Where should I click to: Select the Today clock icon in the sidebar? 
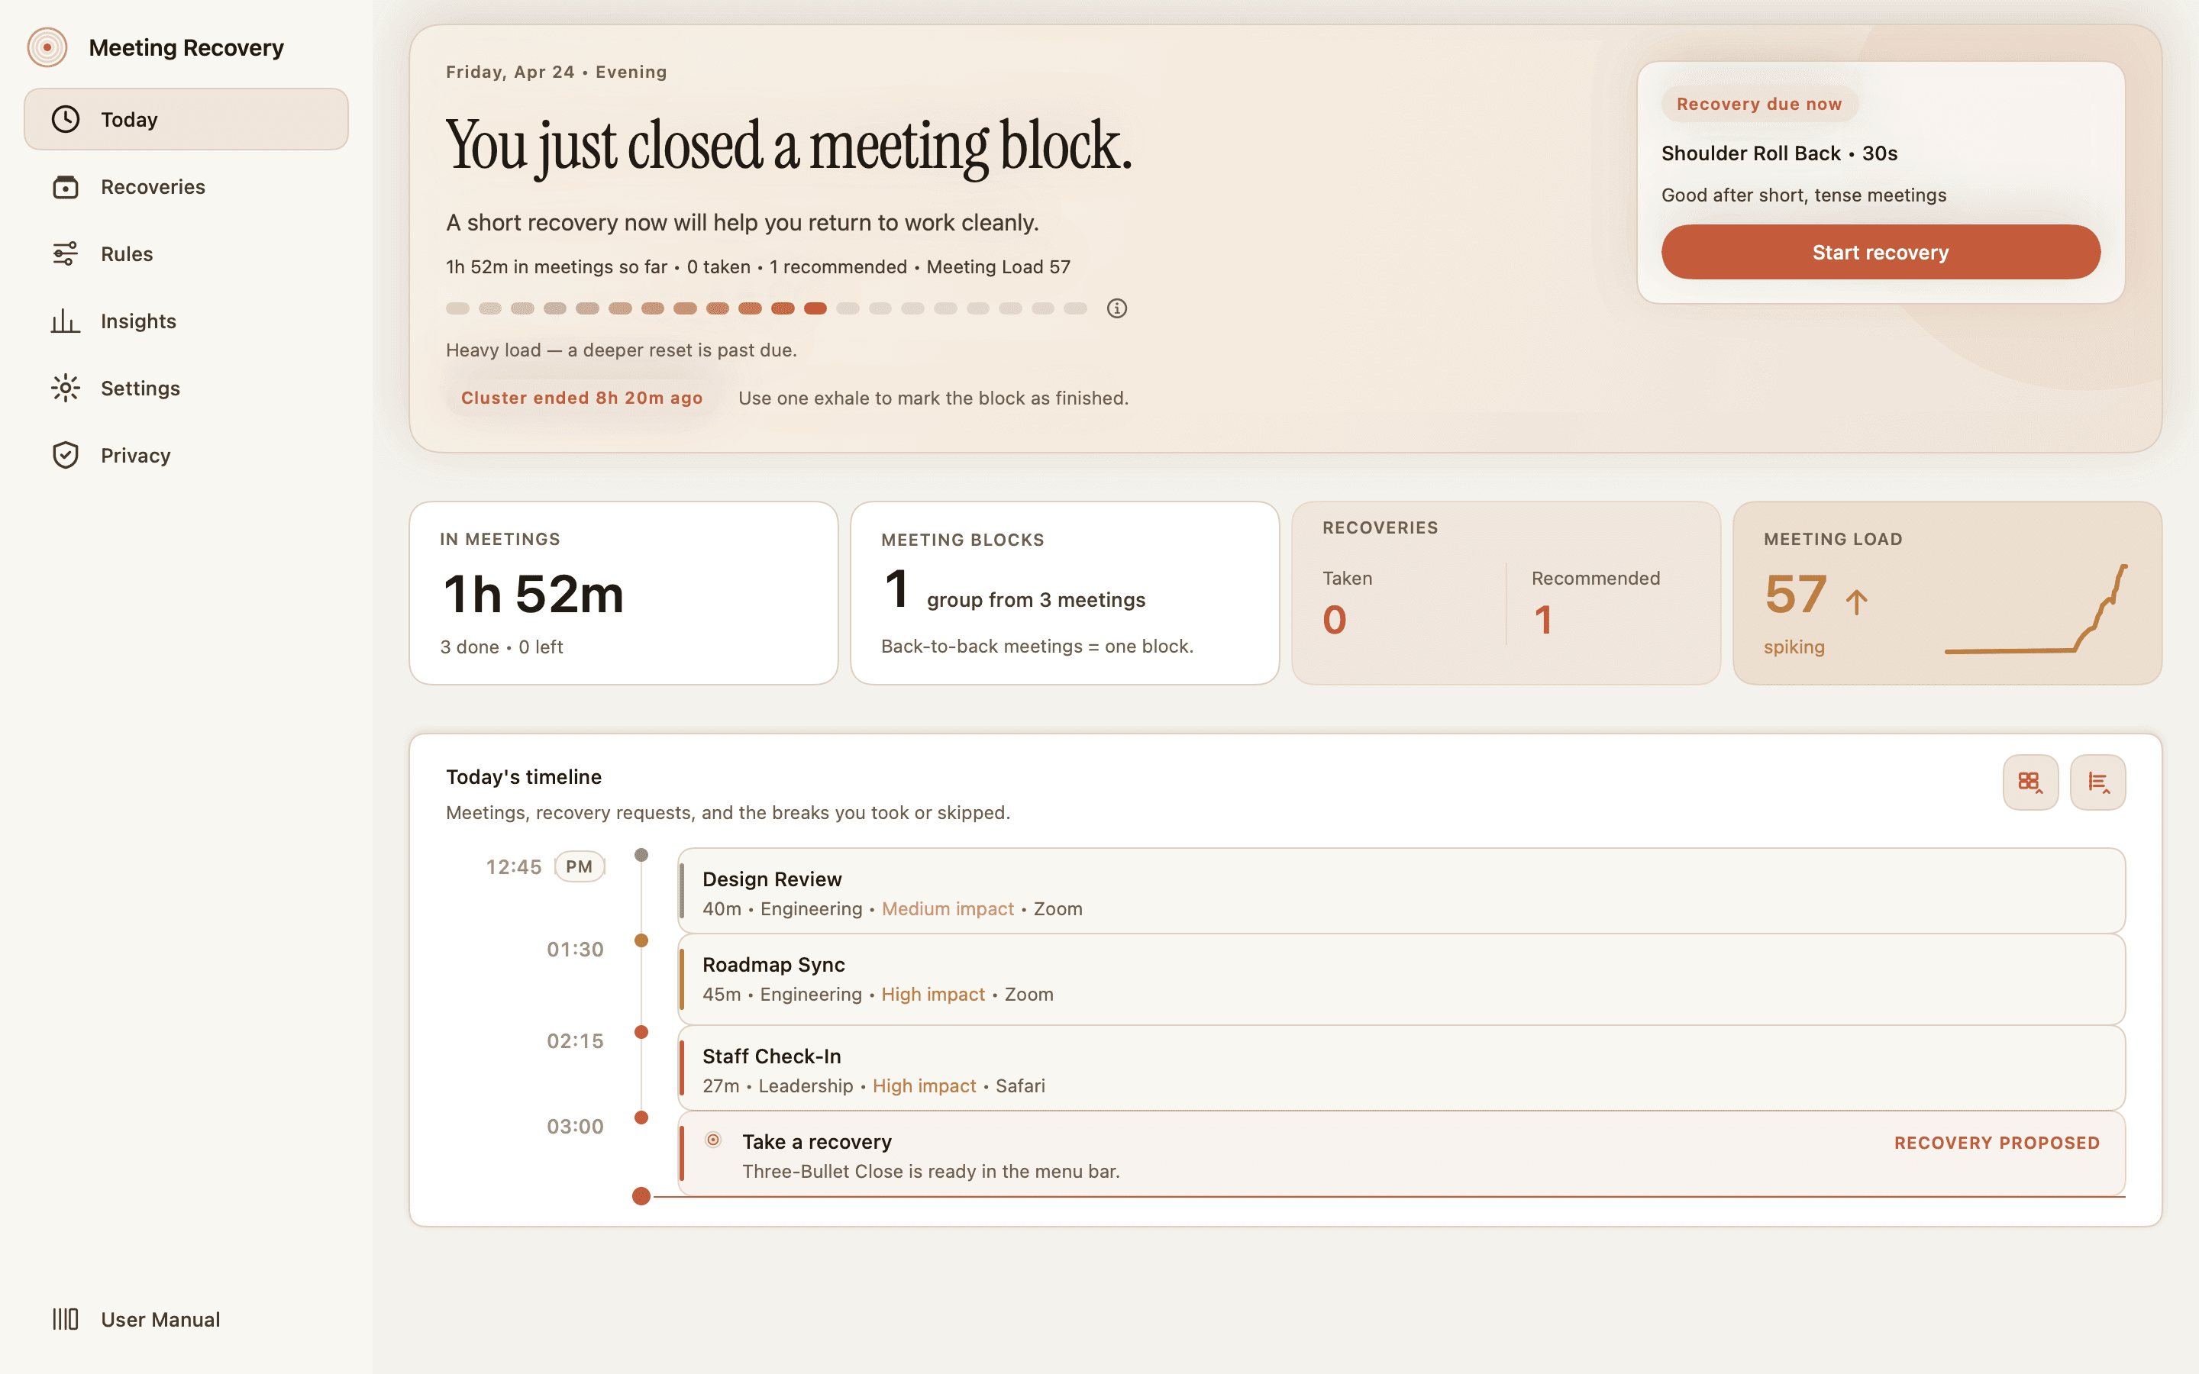click(66, 118)
